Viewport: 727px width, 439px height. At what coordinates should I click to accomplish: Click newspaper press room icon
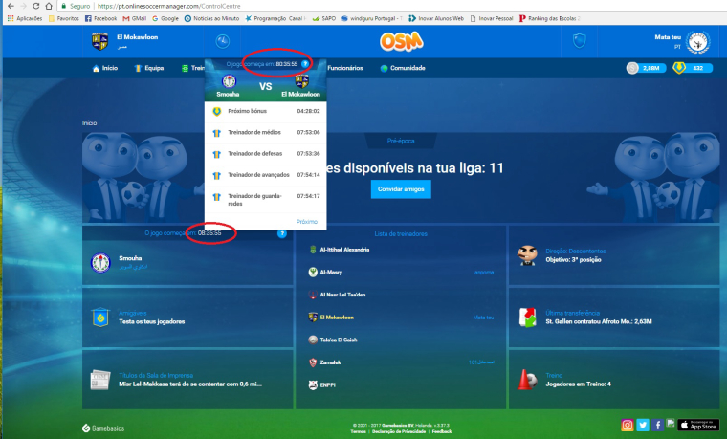100,380
